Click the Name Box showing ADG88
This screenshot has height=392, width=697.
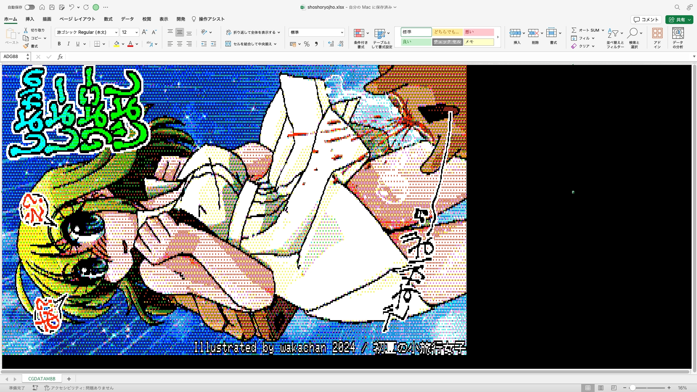[x=14, y=57]
